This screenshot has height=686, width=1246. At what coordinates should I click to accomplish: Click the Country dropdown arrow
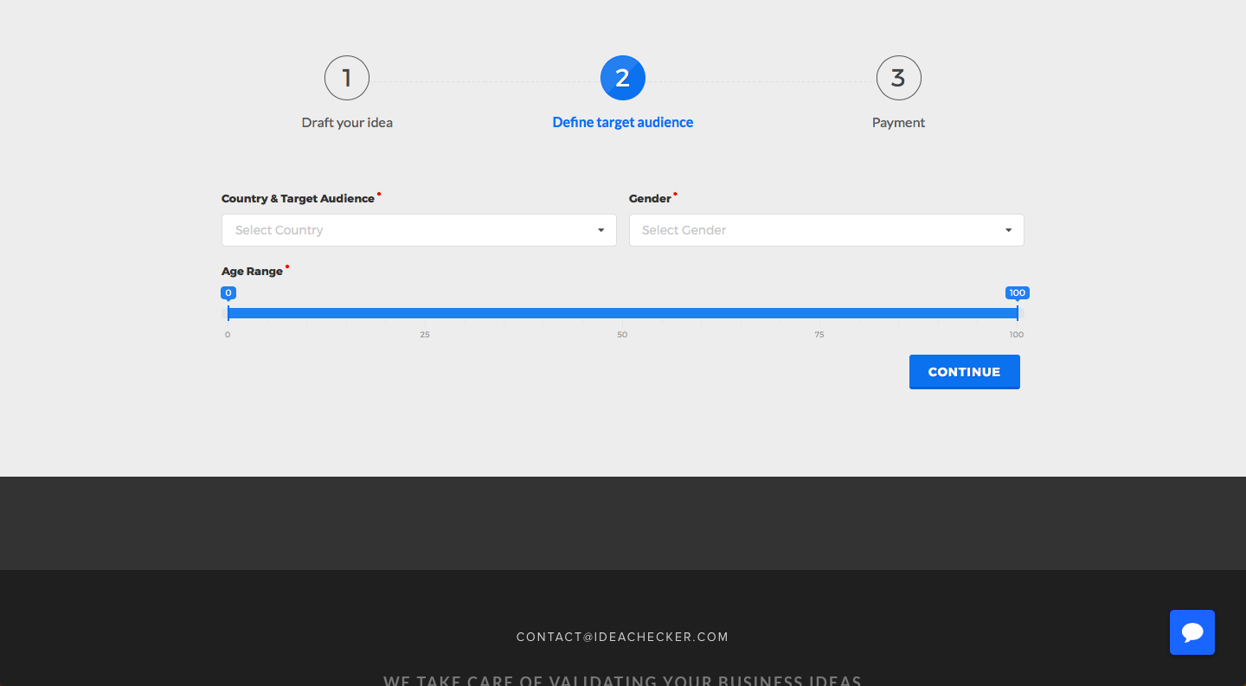pyautogui.click(x=601, y=230)
